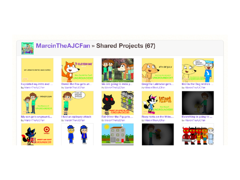Click 'Greg the Labrador gets...' title
Image resolution: width=240 pixels, height=180 pixels.
pos(157,84)
